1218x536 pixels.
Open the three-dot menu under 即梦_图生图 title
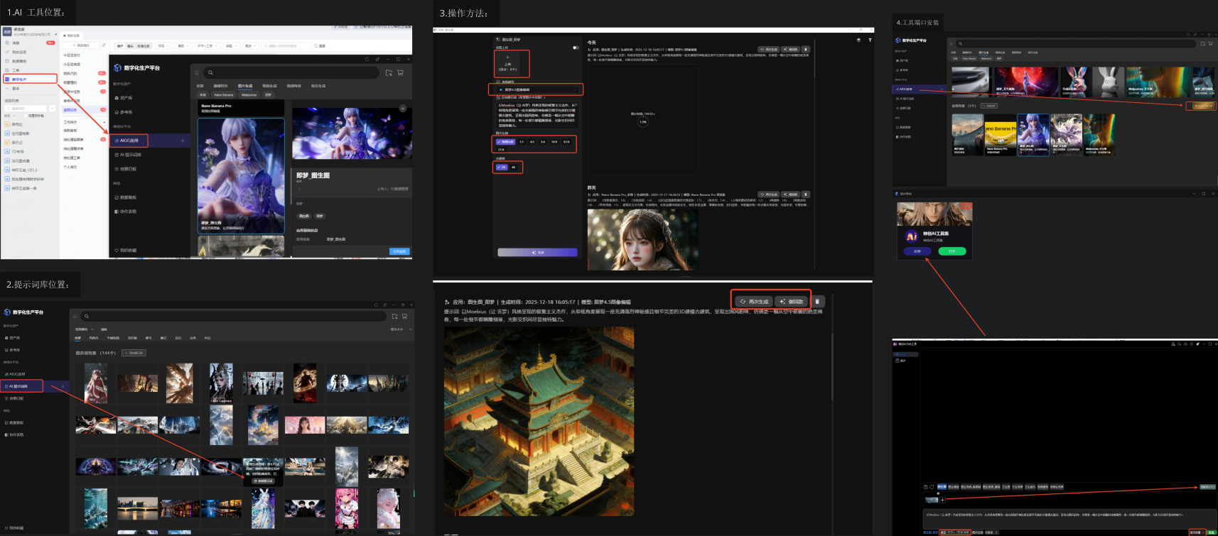(299, 189)
